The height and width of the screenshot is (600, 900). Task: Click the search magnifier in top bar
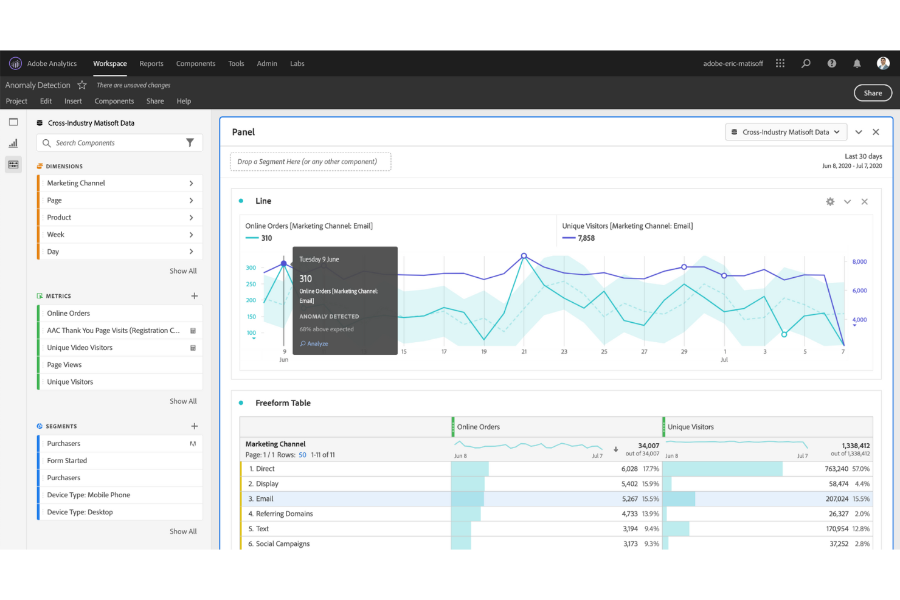tap(806, 63)
